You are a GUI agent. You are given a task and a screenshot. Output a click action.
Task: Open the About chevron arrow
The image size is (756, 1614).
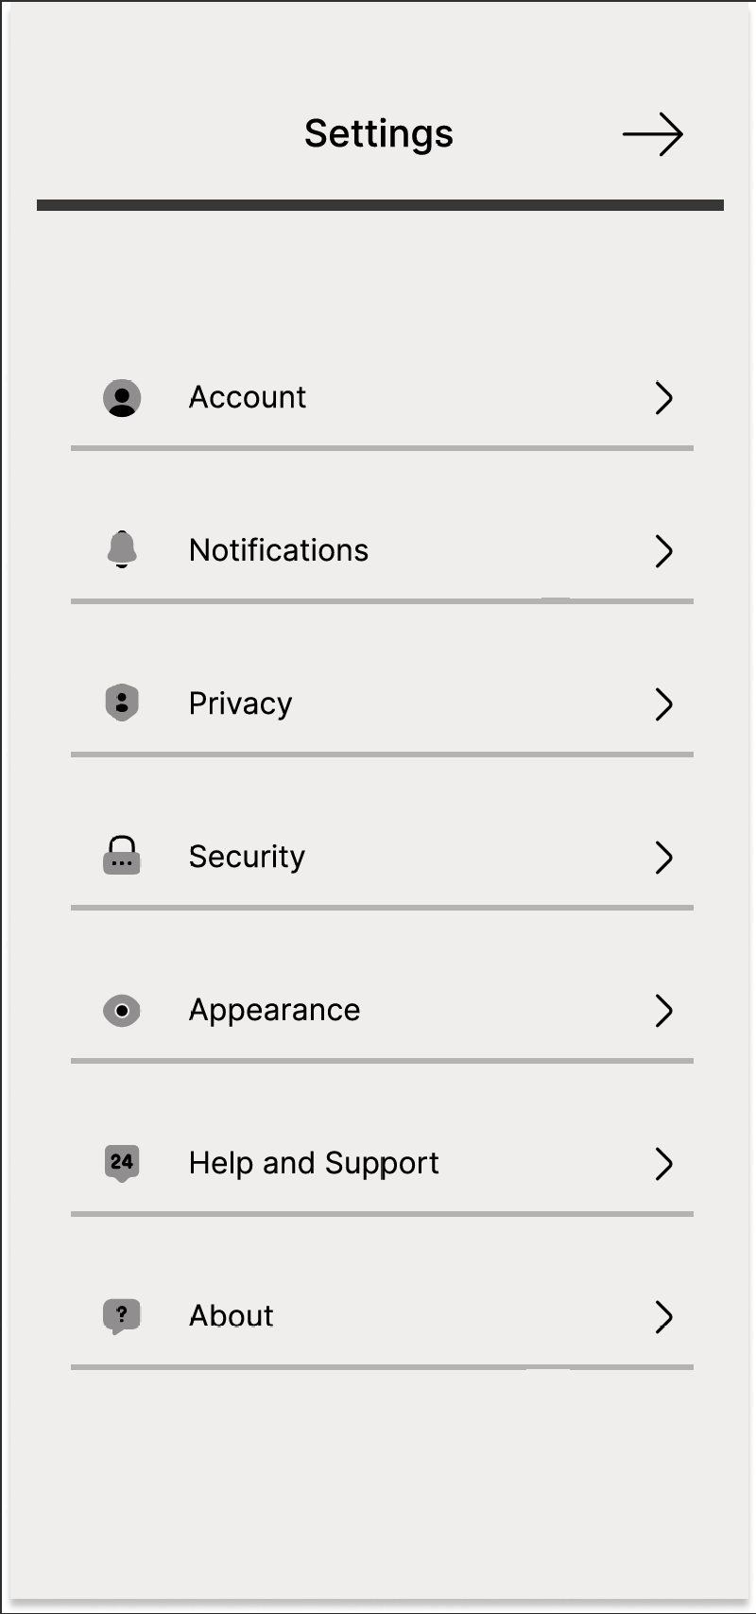click(x=664, y=1317)
